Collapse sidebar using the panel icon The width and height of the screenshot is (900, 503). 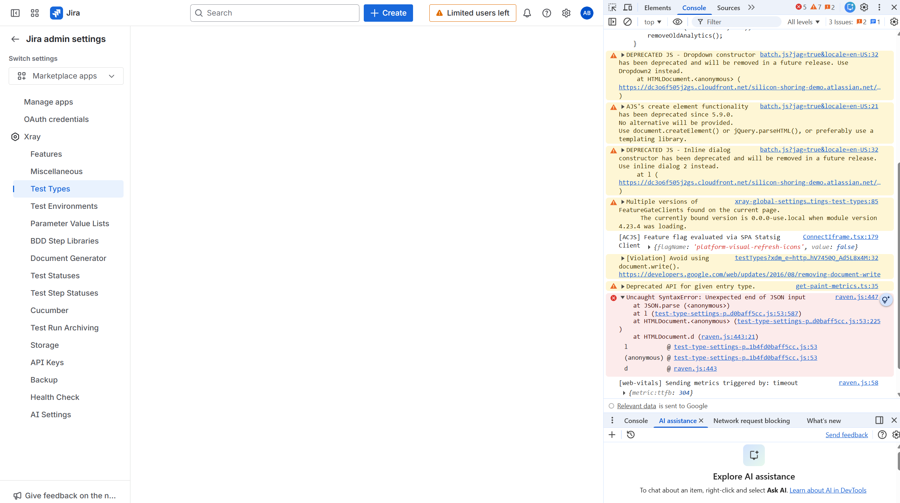coord(15,13)
